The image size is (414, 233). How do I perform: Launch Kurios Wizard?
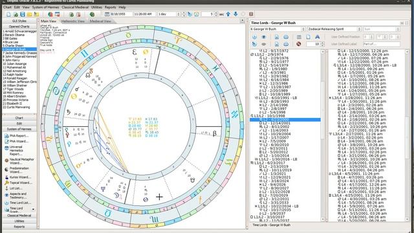18,177
